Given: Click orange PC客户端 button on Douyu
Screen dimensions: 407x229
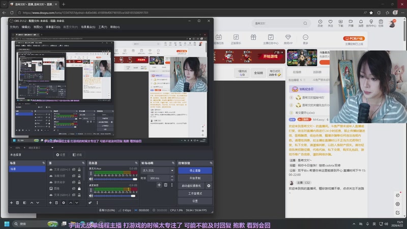Looking at the screenshot, I should pos(354,39).
